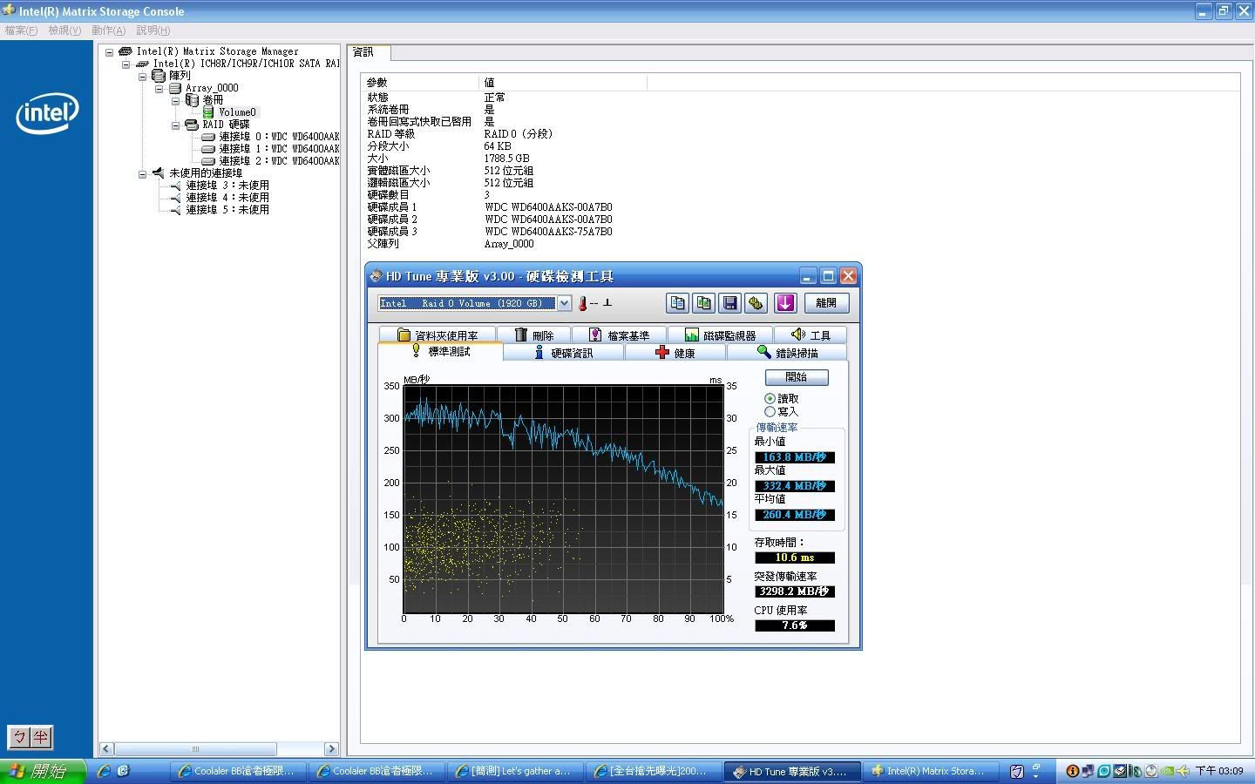Screen dimensions: 1255x784
Task: Click the tree panel horizontal scrollbar right arrow
Action: tap(330, 749)
